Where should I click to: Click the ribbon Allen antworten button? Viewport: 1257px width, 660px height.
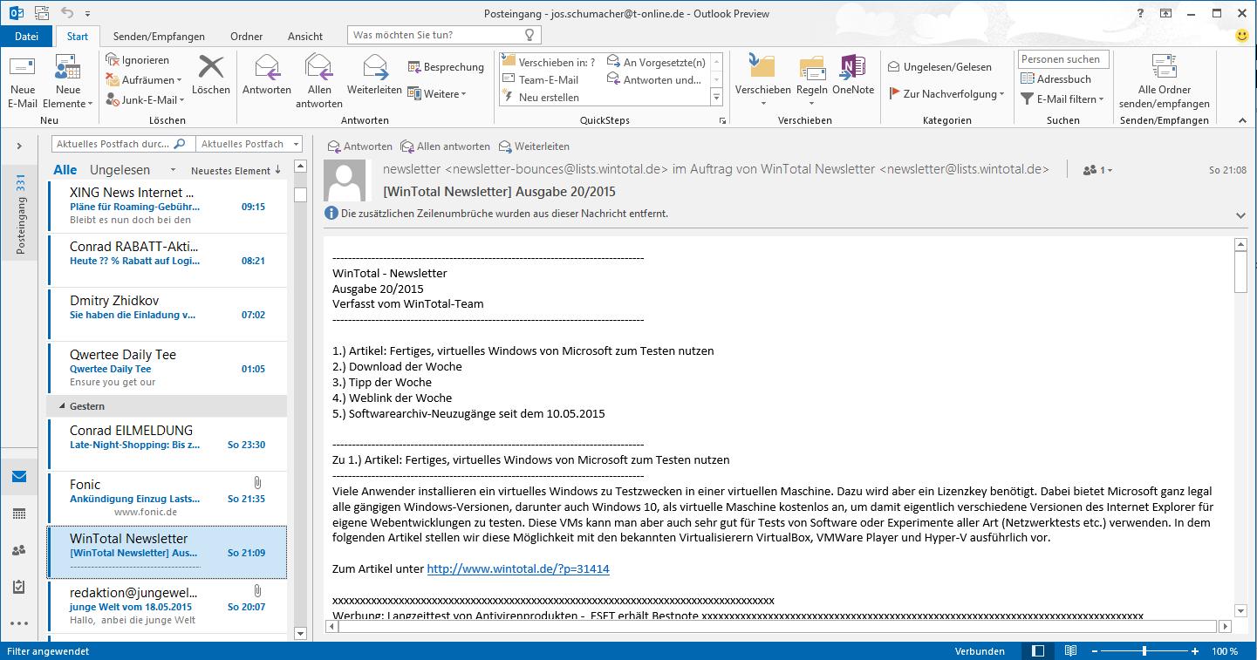point(319,82)
